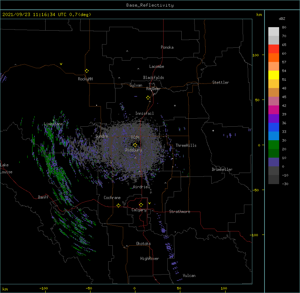
Task: Select the purple legend swatch between 39 and 36
Action: point(274,118)
